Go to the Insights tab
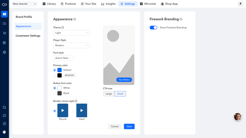Image resolution: width=246 pixels, height=138 pixels. click(x=108, y=4)
